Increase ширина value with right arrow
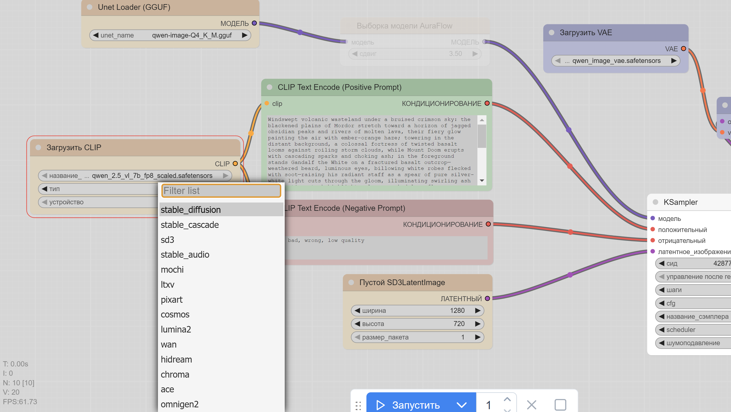The height and width of the screenshot is (412, 731). 478,310
